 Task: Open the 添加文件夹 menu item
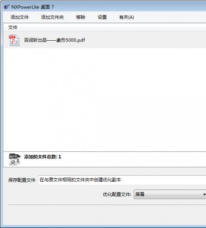coord(52,17)
